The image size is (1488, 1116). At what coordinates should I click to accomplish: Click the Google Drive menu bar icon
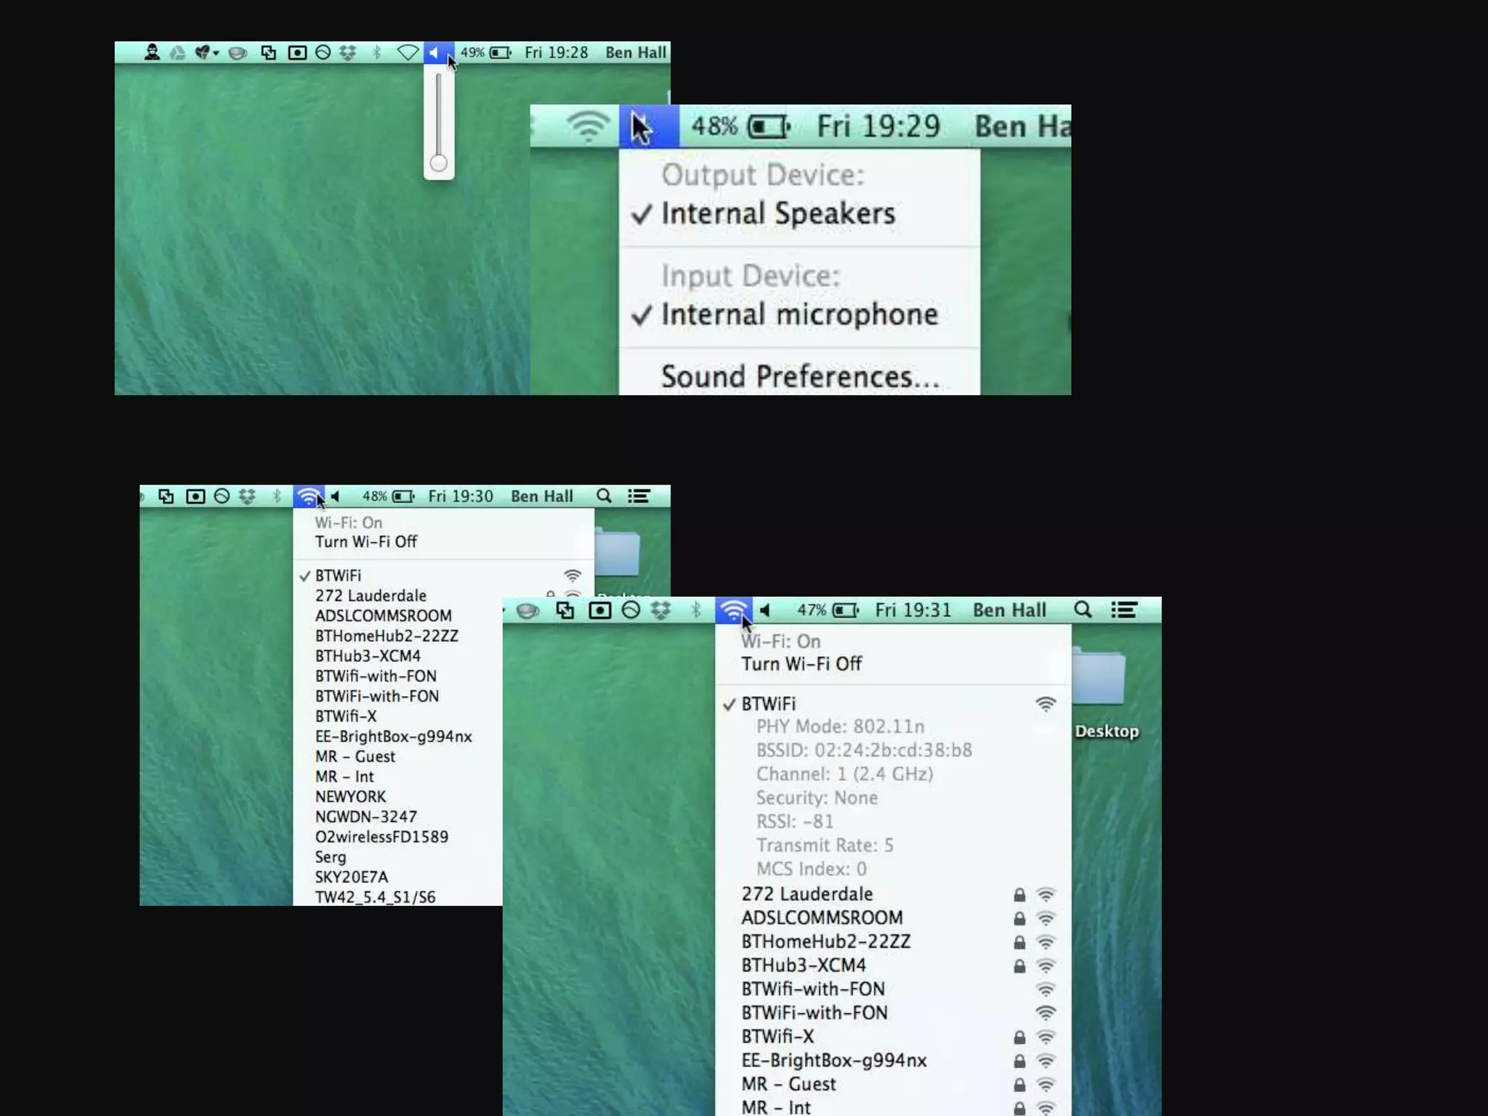[177, 52]
